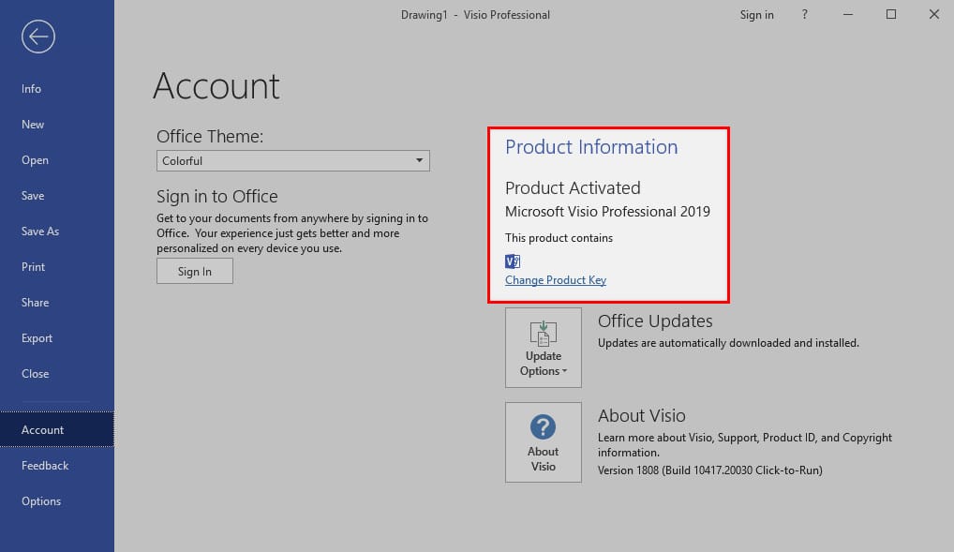
Task: Click the Microsoft Visio Professional 2019 text
Action: pyautogui.click(x=608, y=212)
